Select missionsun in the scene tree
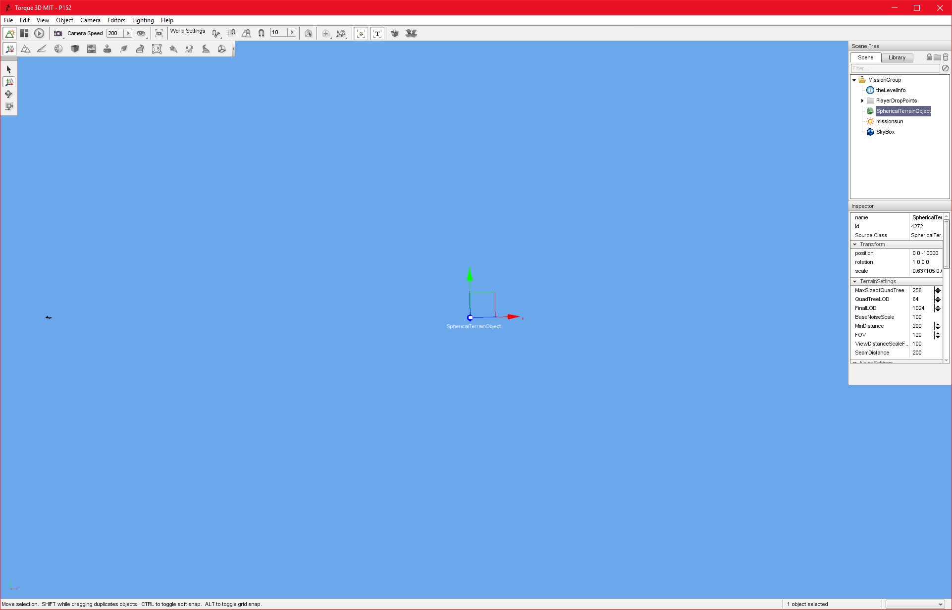952x610 pixels. 889,121
